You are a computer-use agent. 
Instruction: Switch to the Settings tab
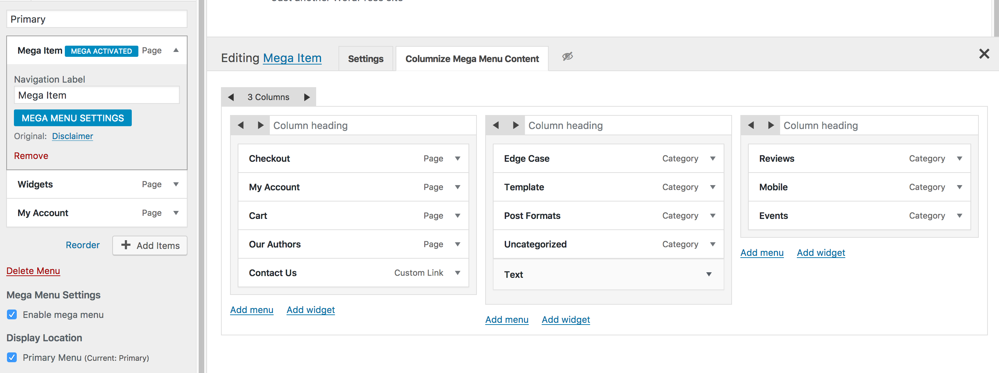366,59
